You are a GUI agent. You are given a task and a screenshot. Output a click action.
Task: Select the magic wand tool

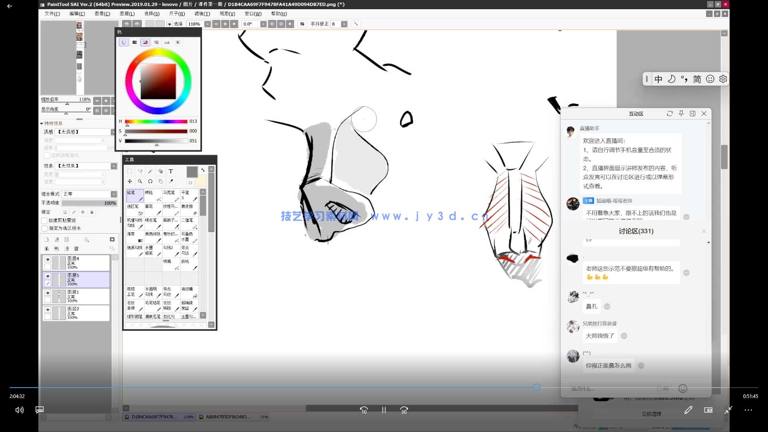click(150, 171)
